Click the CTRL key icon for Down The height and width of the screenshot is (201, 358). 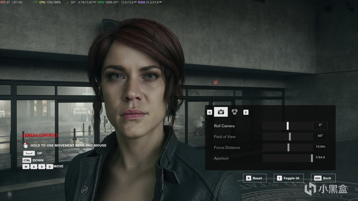(x=27, y=161)
